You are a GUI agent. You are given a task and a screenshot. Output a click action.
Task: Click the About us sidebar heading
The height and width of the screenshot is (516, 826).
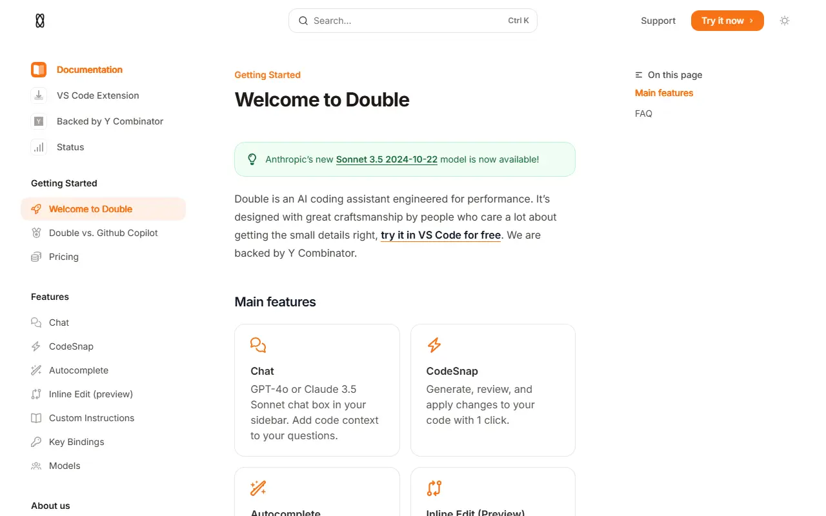pyautogui.click(x=50, y=506)
